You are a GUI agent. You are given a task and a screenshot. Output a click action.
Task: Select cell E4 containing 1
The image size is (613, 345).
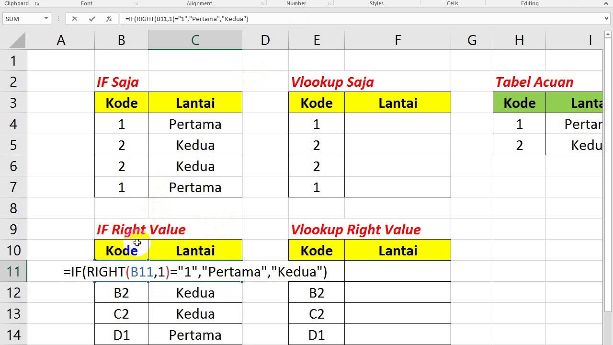[x=317, y=124]
